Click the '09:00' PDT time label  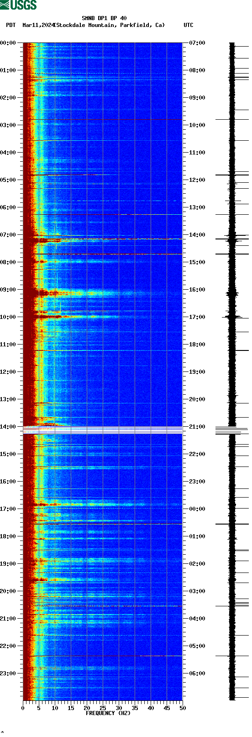coord(8,290)
